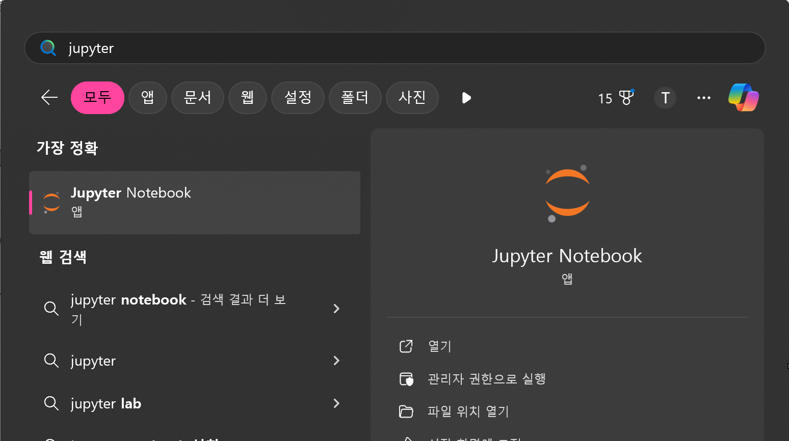Click the search field containing jupyter

394,48
